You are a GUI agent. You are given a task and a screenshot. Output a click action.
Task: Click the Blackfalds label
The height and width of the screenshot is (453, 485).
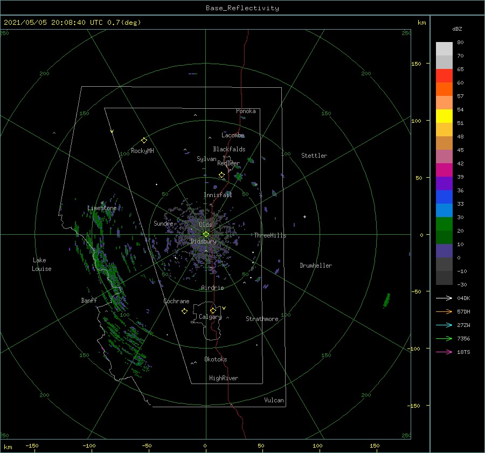click(229, 149)
